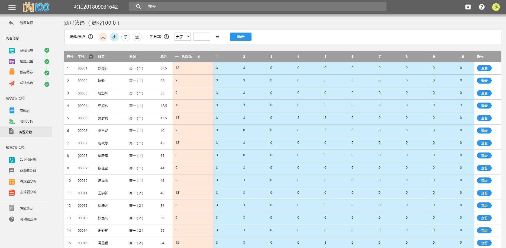506x248 pixels.
Task: Open the hamburger menu icon
Action: point(12,7)
